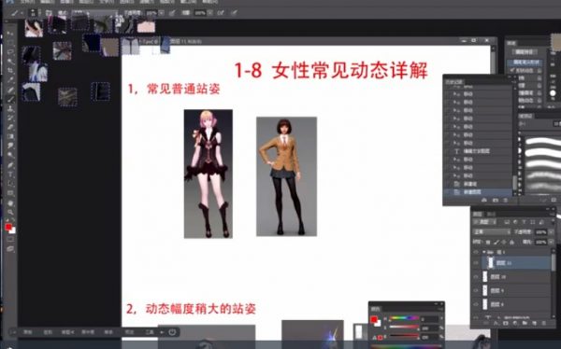The height and width of the screenshot is (349, 561).
Task: Select the 画笔预设 tab of the brush presets panel
Action: [525, 116]
